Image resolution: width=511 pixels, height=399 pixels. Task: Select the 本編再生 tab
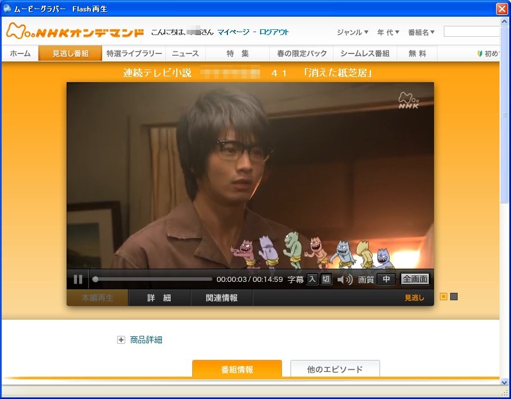(x=98, y=297)
